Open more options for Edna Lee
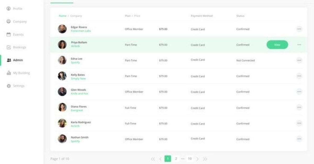This screenshot has width=314, height=164. pyautogui.click(x=299, y=60)
